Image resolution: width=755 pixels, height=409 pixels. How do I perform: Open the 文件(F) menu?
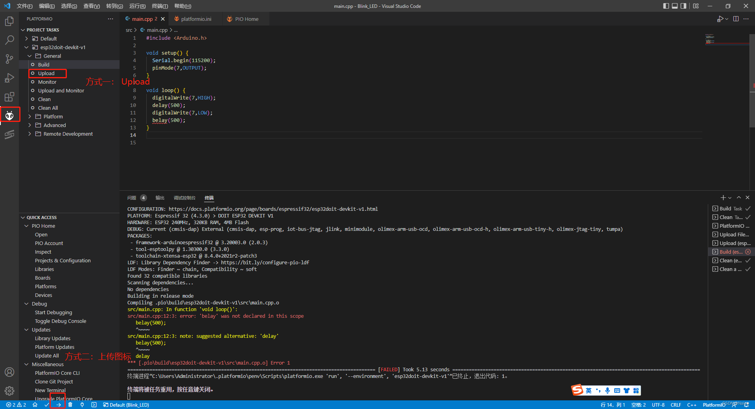click(x=24, y=6)
